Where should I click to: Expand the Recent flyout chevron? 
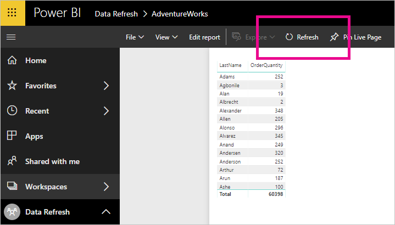point(107,111)
